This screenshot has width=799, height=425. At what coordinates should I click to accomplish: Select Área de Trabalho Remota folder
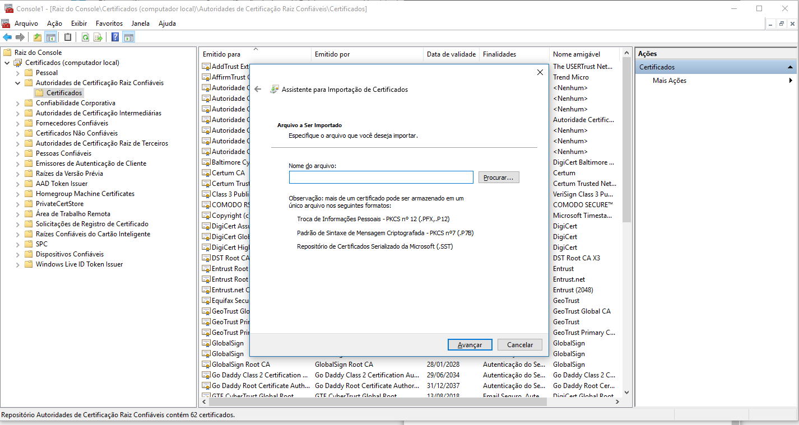pyautogui.click(x=73, y=214)
